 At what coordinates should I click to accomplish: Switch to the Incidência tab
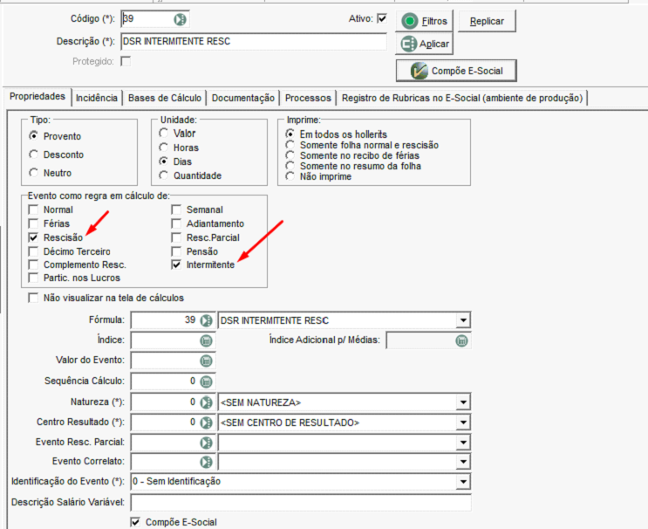click(x=97, y=98)
